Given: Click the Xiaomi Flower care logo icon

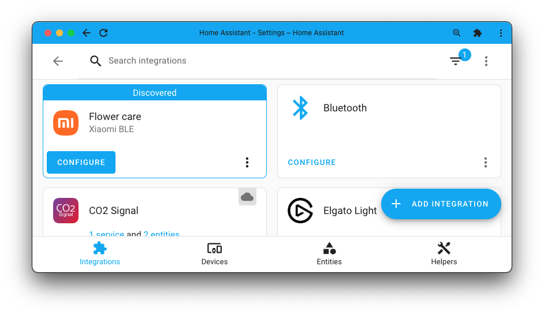Looking at the screenshot, I should coord(65,123).
